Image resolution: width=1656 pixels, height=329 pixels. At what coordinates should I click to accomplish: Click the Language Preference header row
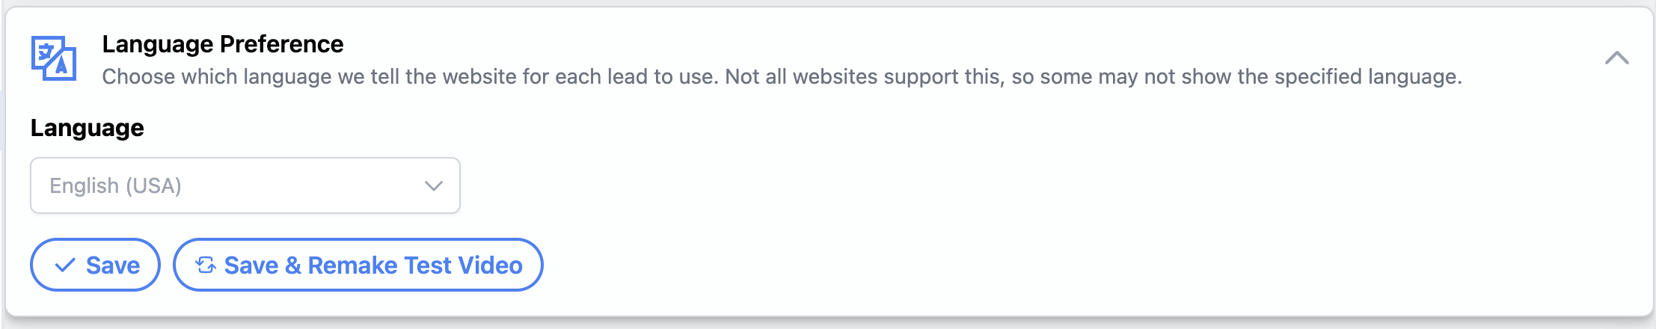(829, 58)
